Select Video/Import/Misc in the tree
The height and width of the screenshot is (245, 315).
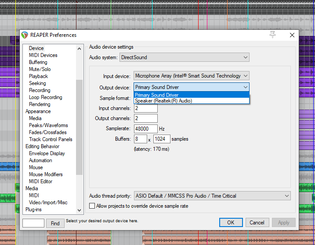(48, 202)
